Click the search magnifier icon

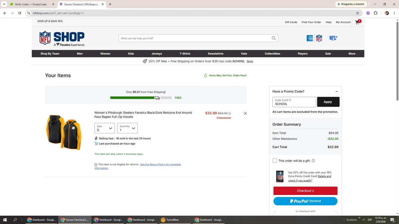pyautogui.click(x=274, y=38)
